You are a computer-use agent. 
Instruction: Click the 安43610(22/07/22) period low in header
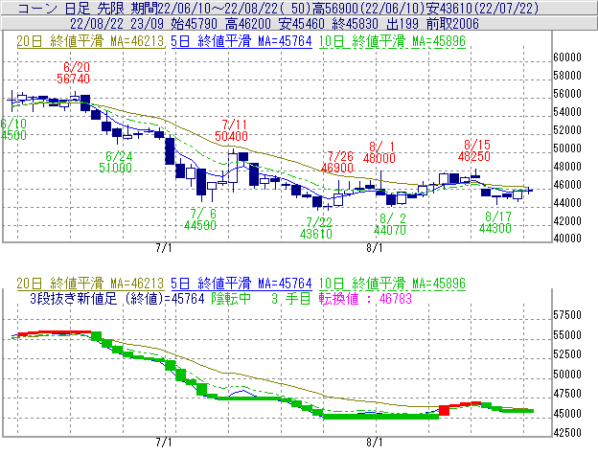coord(483,8)
